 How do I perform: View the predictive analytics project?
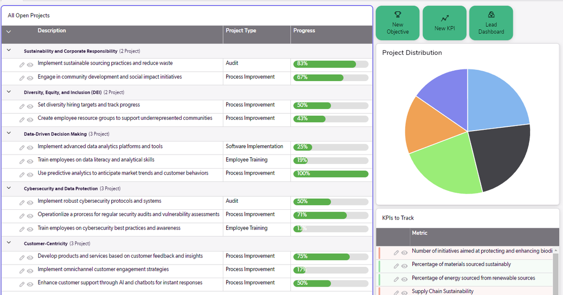tap(30, 175)
